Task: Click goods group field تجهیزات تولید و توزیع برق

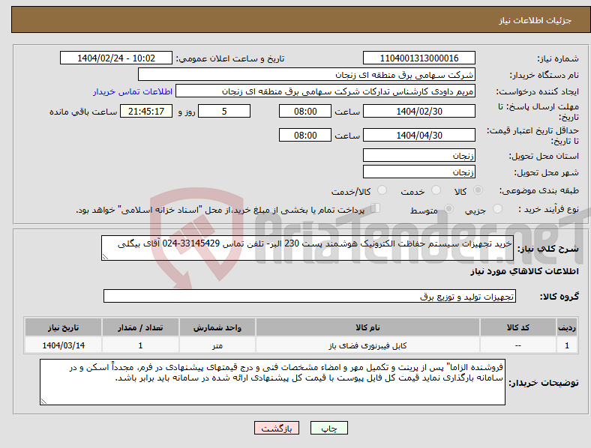Action: click(310, 296)
